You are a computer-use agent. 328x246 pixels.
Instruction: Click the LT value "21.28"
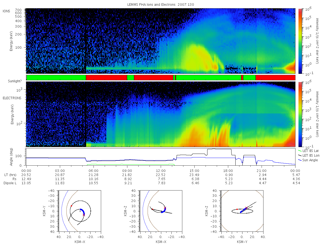point(93,175)
